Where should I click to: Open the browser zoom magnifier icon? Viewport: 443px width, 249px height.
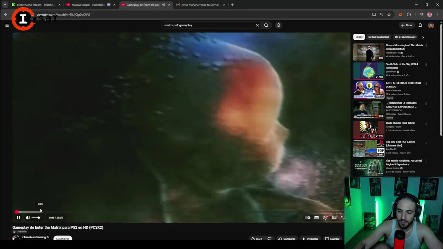[x=381, y=15]
